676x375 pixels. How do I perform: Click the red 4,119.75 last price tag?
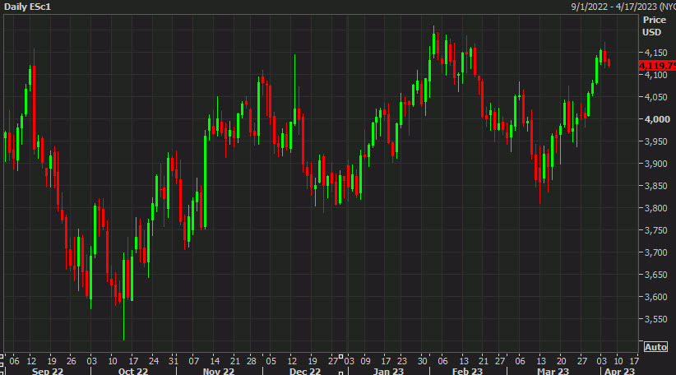(657, 66)
